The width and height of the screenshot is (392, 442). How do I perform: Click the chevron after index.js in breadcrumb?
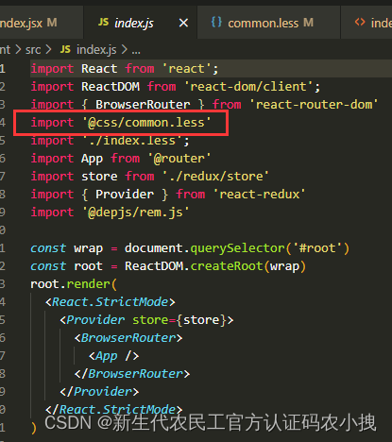[124, 50]
